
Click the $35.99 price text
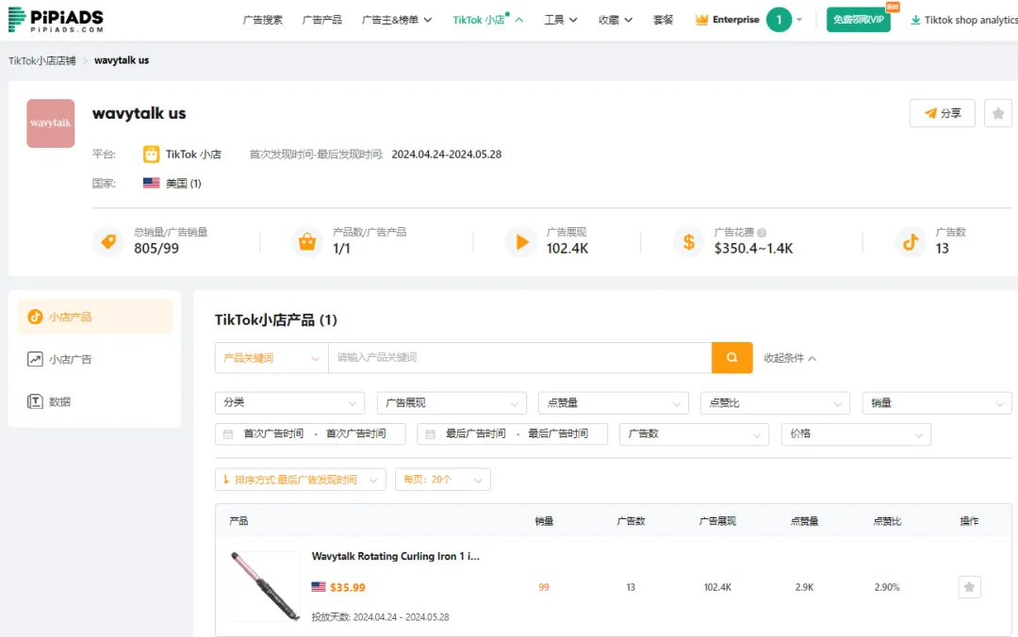point(347,587)
